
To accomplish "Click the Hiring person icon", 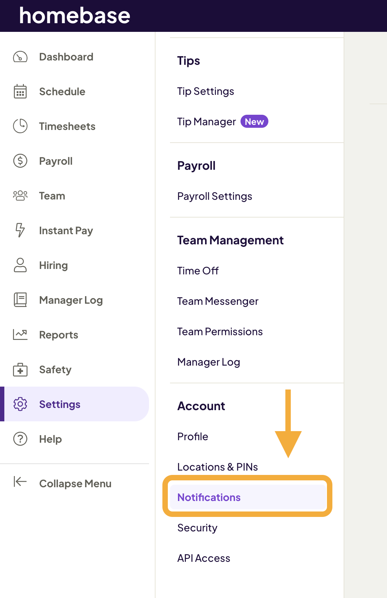I will click(x=20, y=265).
